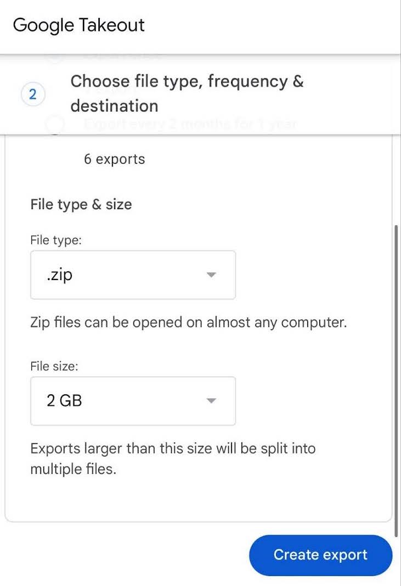Click the '6 exports' text
Image resolution: width=401 pixels, height=586 pixels.
click(114, 159)
